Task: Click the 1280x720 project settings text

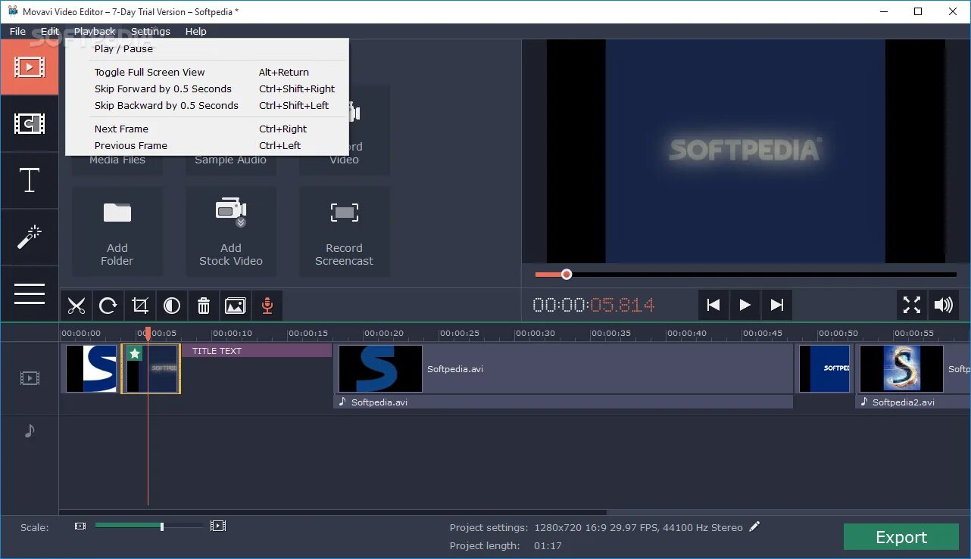Action: [638, 527]
